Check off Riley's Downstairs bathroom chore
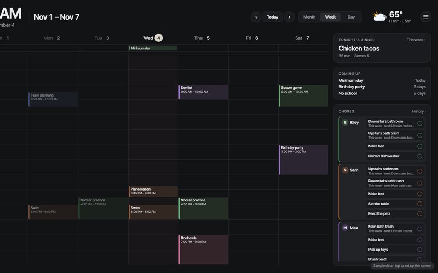438x273 pixels. point(419,123)
